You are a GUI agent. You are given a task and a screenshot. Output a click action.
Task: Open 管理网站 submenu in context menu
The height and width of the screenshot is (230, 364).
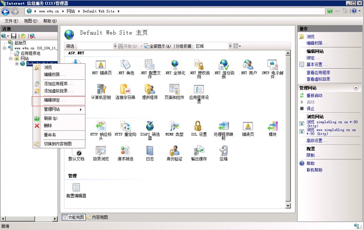(59, 109)
